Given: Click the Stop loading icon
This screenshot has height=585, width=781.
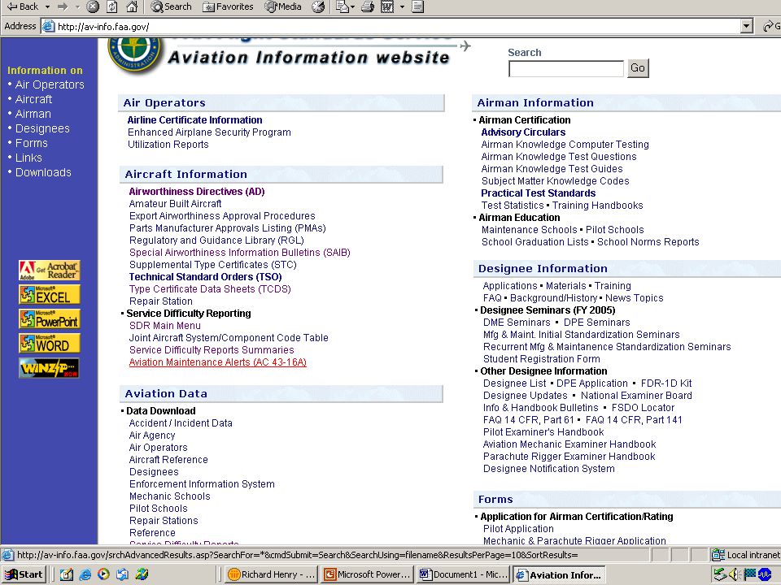Looking at the screenshot, I should click(93, 6).
